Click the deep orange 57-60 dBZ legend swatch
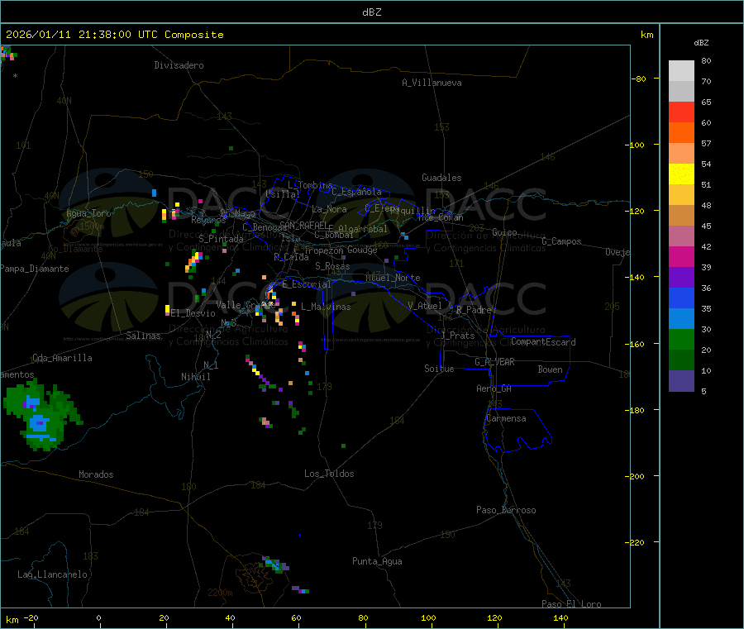Image resolution: width=744 pixels, height=629 pixels. [681, 133]
